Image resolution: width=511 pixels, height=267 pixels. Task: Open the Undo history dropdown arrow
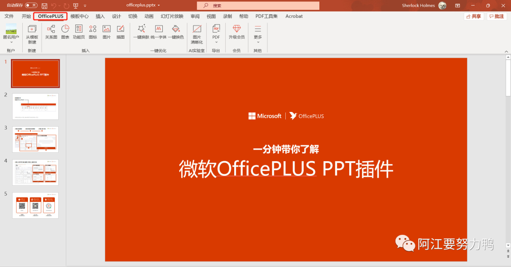tap(59, 6)
